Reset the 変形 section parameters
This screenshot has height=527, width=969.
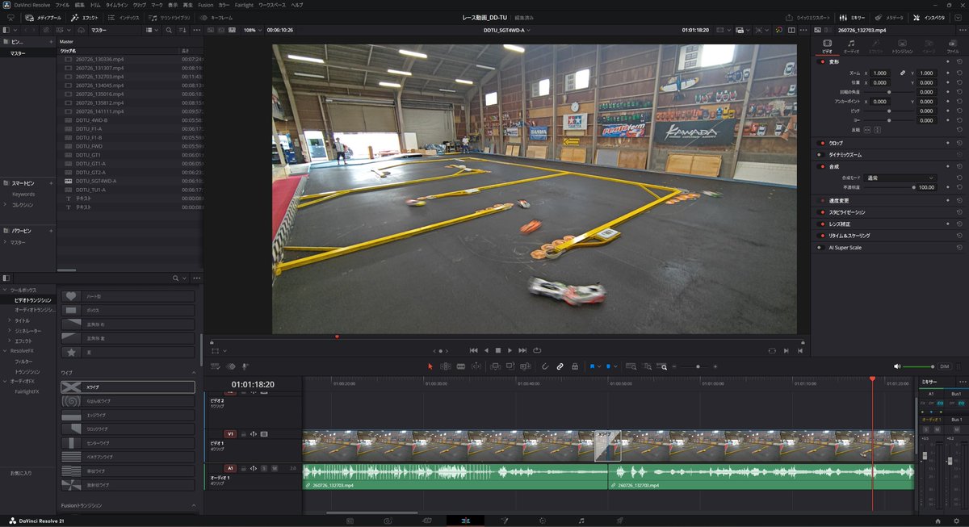[x=959, y=61]
